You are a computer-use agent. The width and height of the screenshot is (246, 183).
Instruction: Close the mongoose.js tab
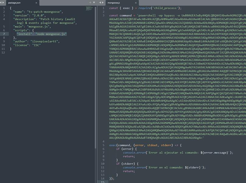click(x=136, y=3)
